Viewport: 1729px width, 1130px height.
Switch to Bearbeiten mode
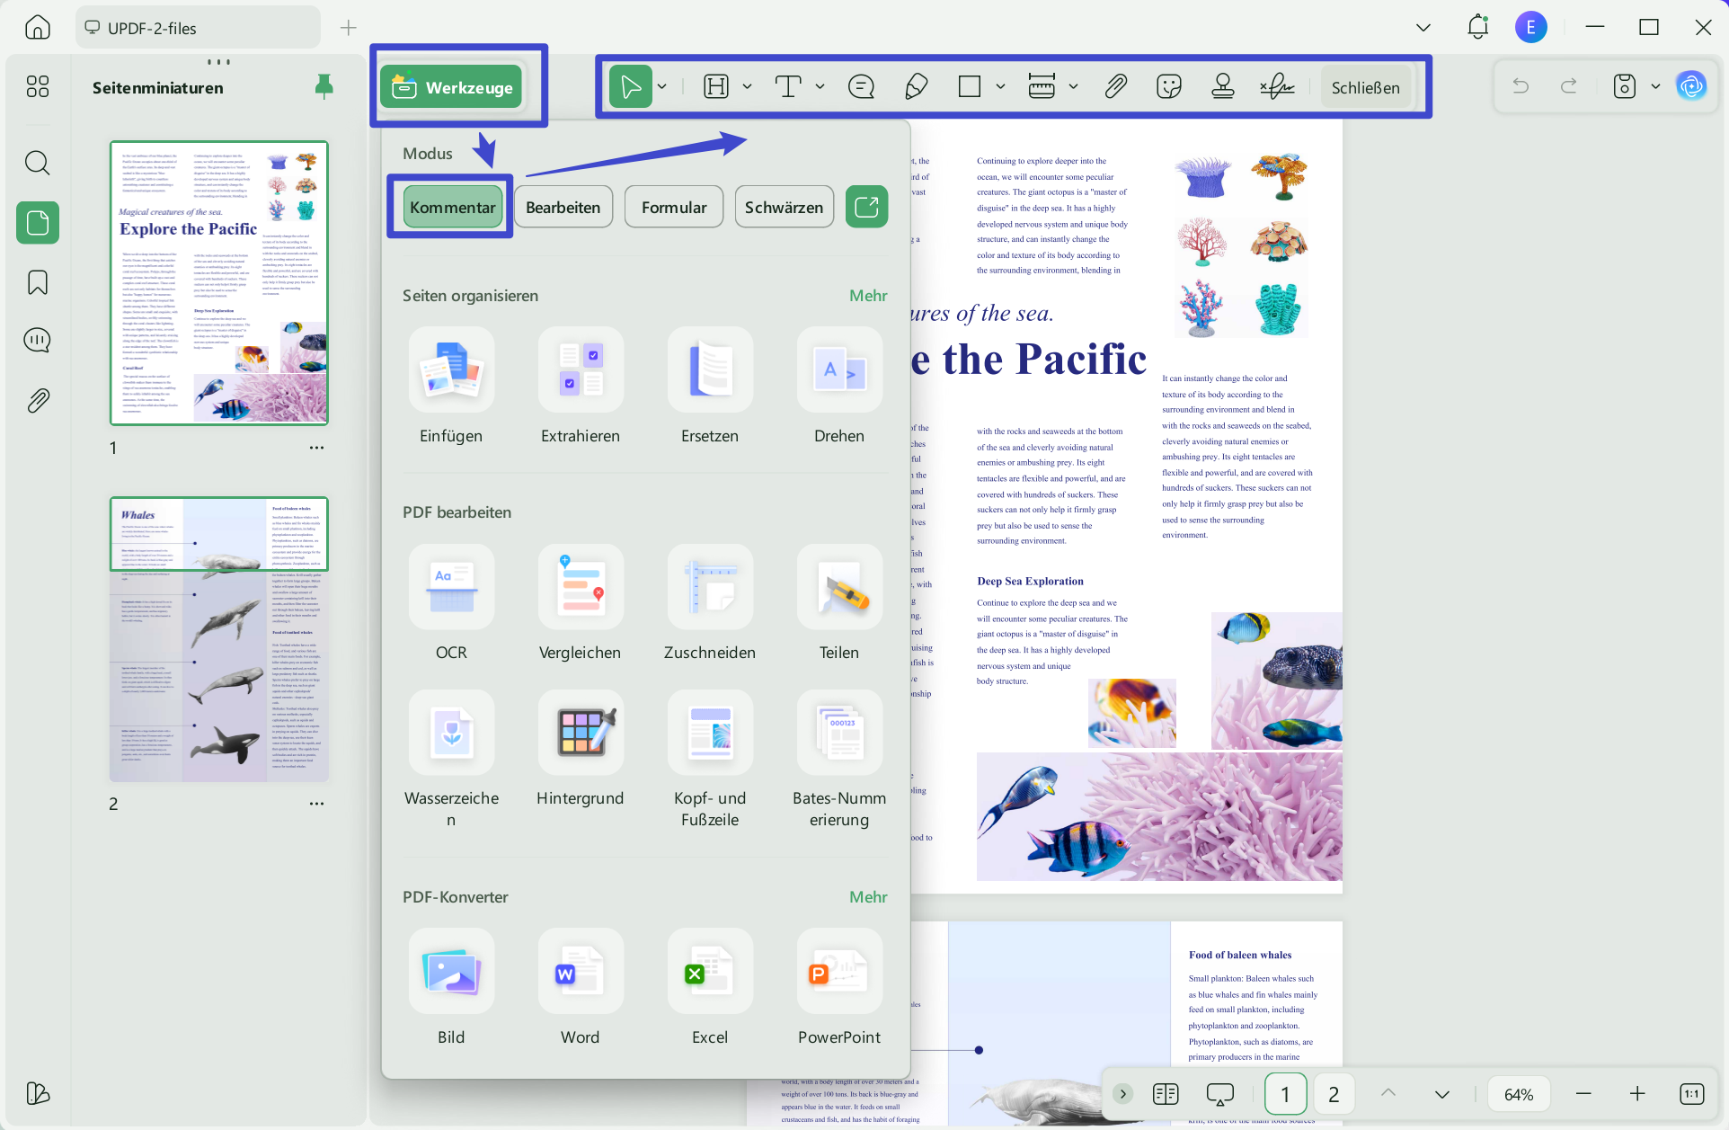(x=563, y=208)
